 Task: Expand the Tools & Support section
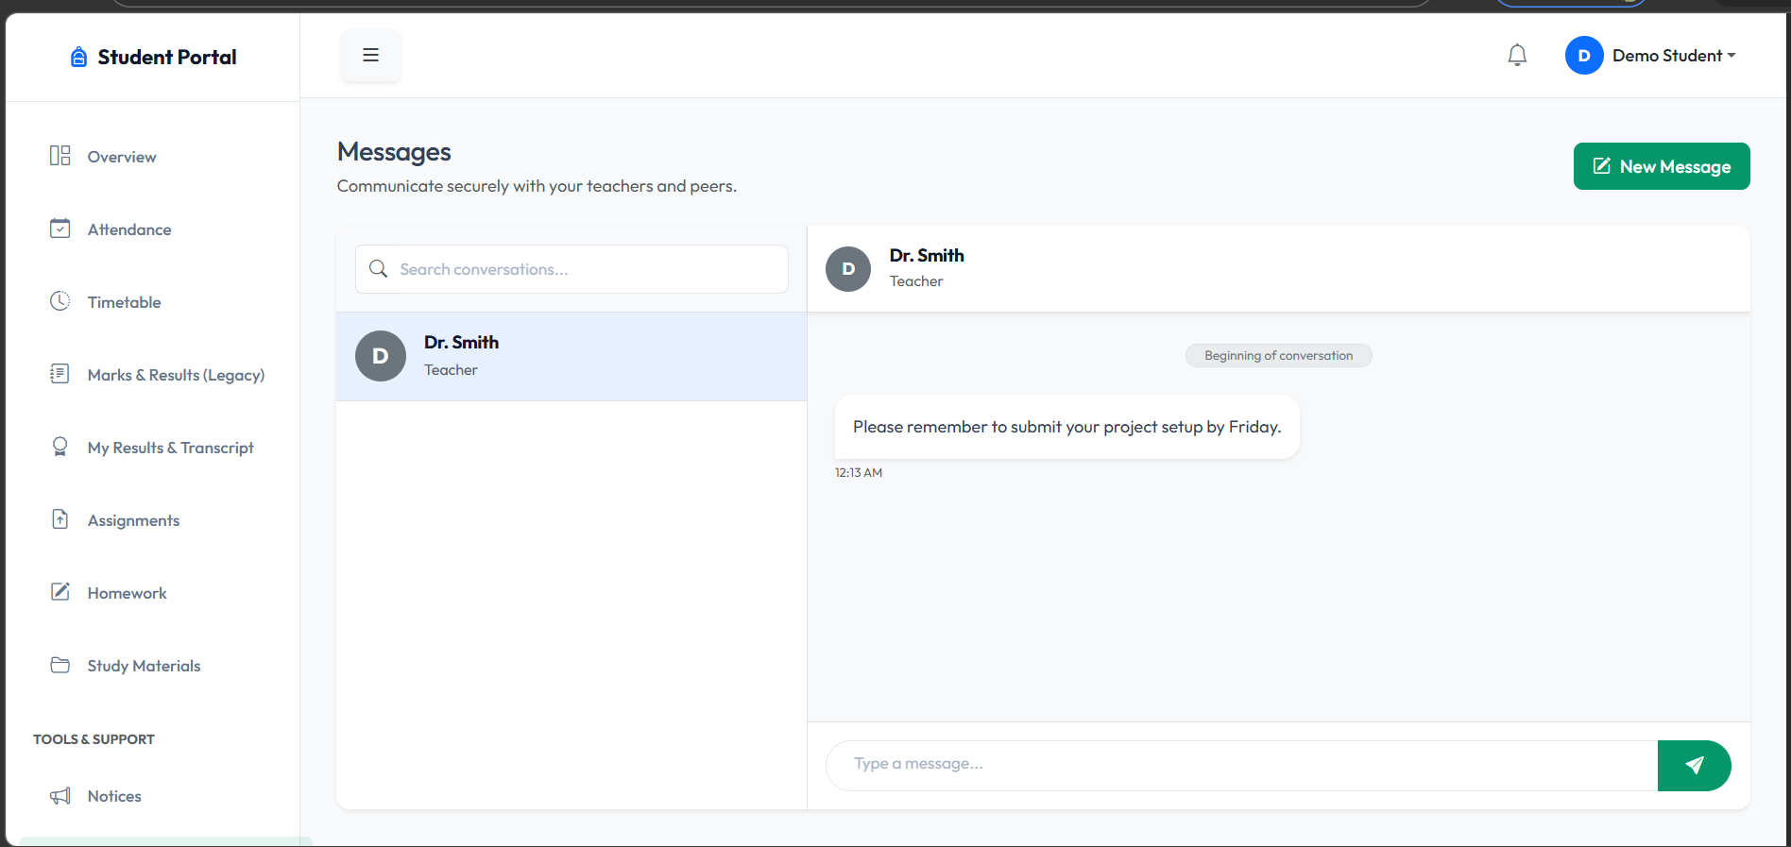(x=93, y=738)
